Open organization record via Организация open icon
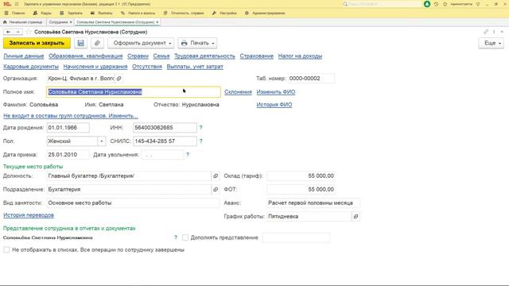The width and height of the screenshot is (509, 286). point(119,78)
